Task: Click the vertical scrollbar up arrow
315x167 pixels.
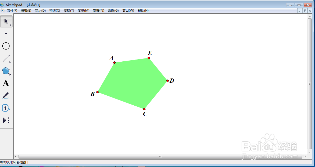Action: 309,16
